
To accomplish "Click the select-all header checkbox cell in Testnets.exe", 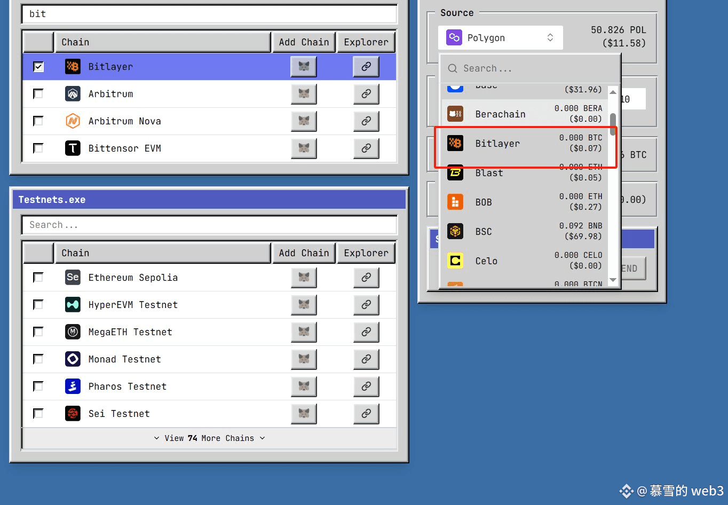I will [38, 253].
